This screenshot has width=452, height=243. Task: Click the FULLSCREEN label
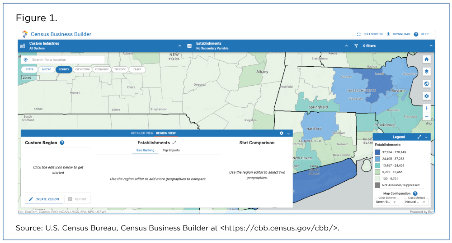click(373, 34)
